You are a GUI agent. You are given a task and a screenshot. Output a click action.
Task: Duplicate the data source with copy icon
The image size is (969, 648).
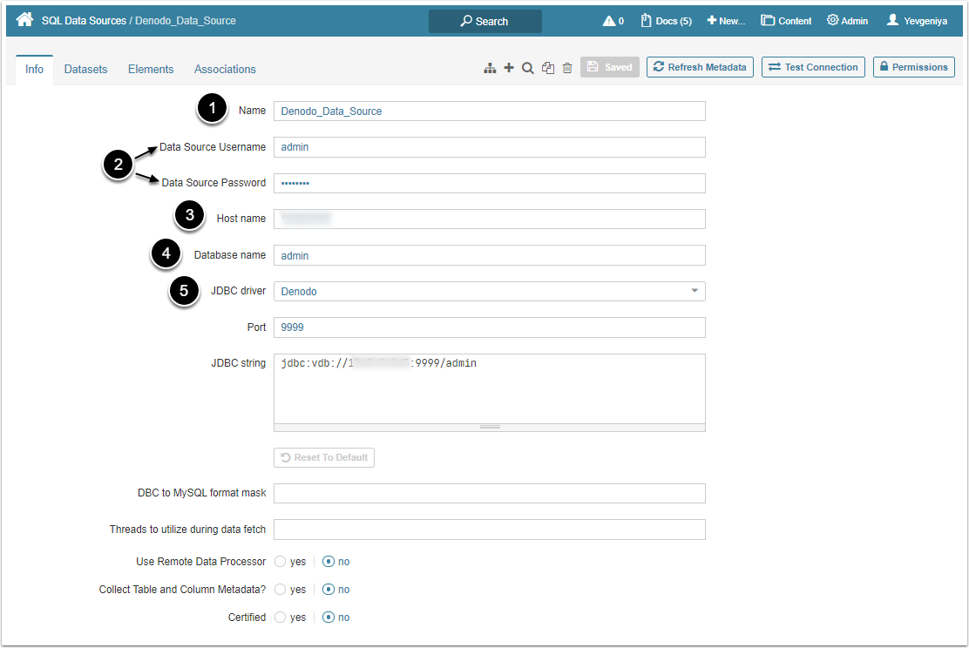tap(548, 68)
